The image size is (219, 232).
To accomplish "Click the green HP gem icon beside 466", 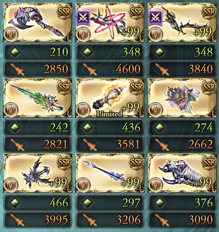I will click(15, 202).
